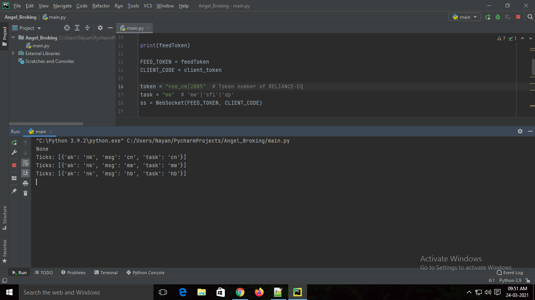This screenshot has height=300, width=535.
Task: Stop the running process in Run panel
Action: [14, 165]
